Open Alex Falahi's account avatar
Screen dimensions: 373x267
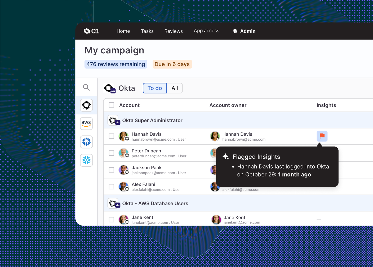(123, 187)
